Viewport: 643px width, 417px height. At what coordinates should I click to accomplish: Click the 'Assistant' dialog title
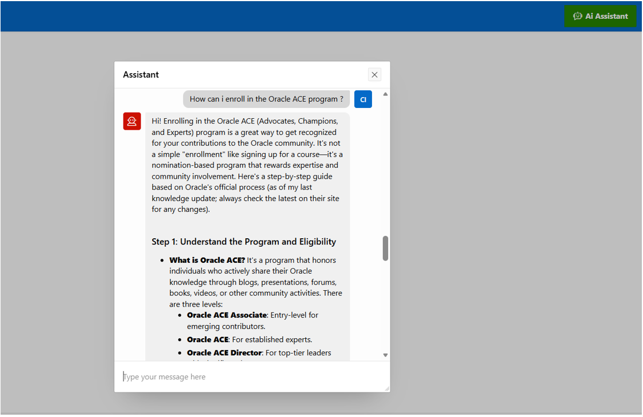[141, 75]
